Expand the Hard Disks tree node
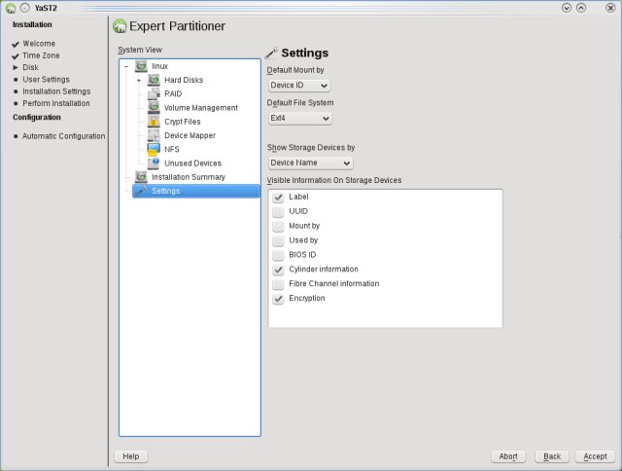This screenshot has width=622, height=471. [x=139, y=80]
